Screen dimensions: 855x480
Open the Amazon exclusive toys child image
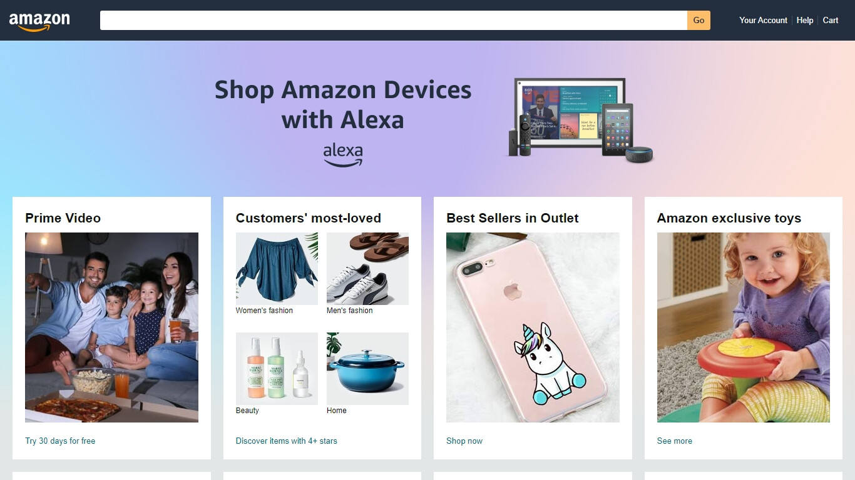[744, 327]
